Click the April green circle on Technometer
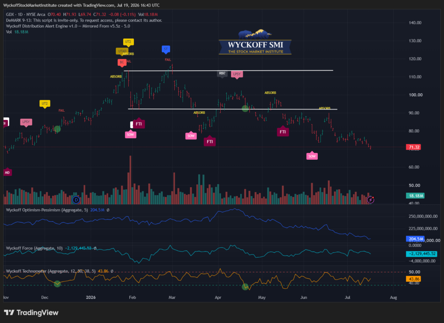 [x=245, y=287]
